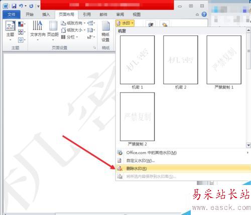Launch the 页面设置 dialog launcher

tap(94, 47)
